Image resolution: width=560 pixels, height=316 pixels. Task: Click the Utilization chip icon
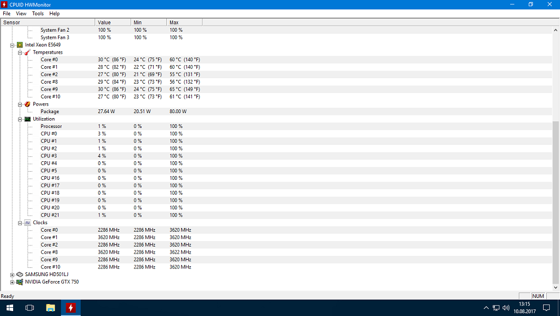pos(27,119)
